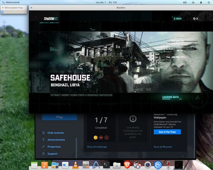This screenshot has height=170, width=213.
Task: Open the volume indicator in top panel
Action: (185, 2)
